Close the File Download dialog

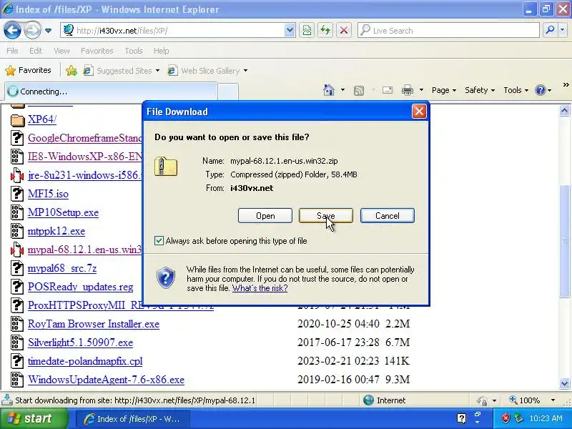(419, 112)
